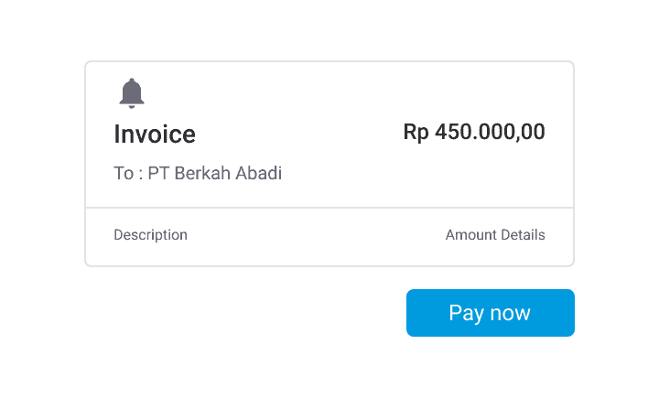Select the company name Berkah Abadi

pyautogui.click(x=228, y=173)
